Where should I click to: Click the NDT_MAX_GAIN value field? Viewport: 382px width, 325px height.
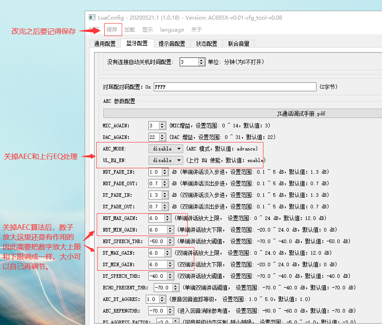(x=156, y=218)
